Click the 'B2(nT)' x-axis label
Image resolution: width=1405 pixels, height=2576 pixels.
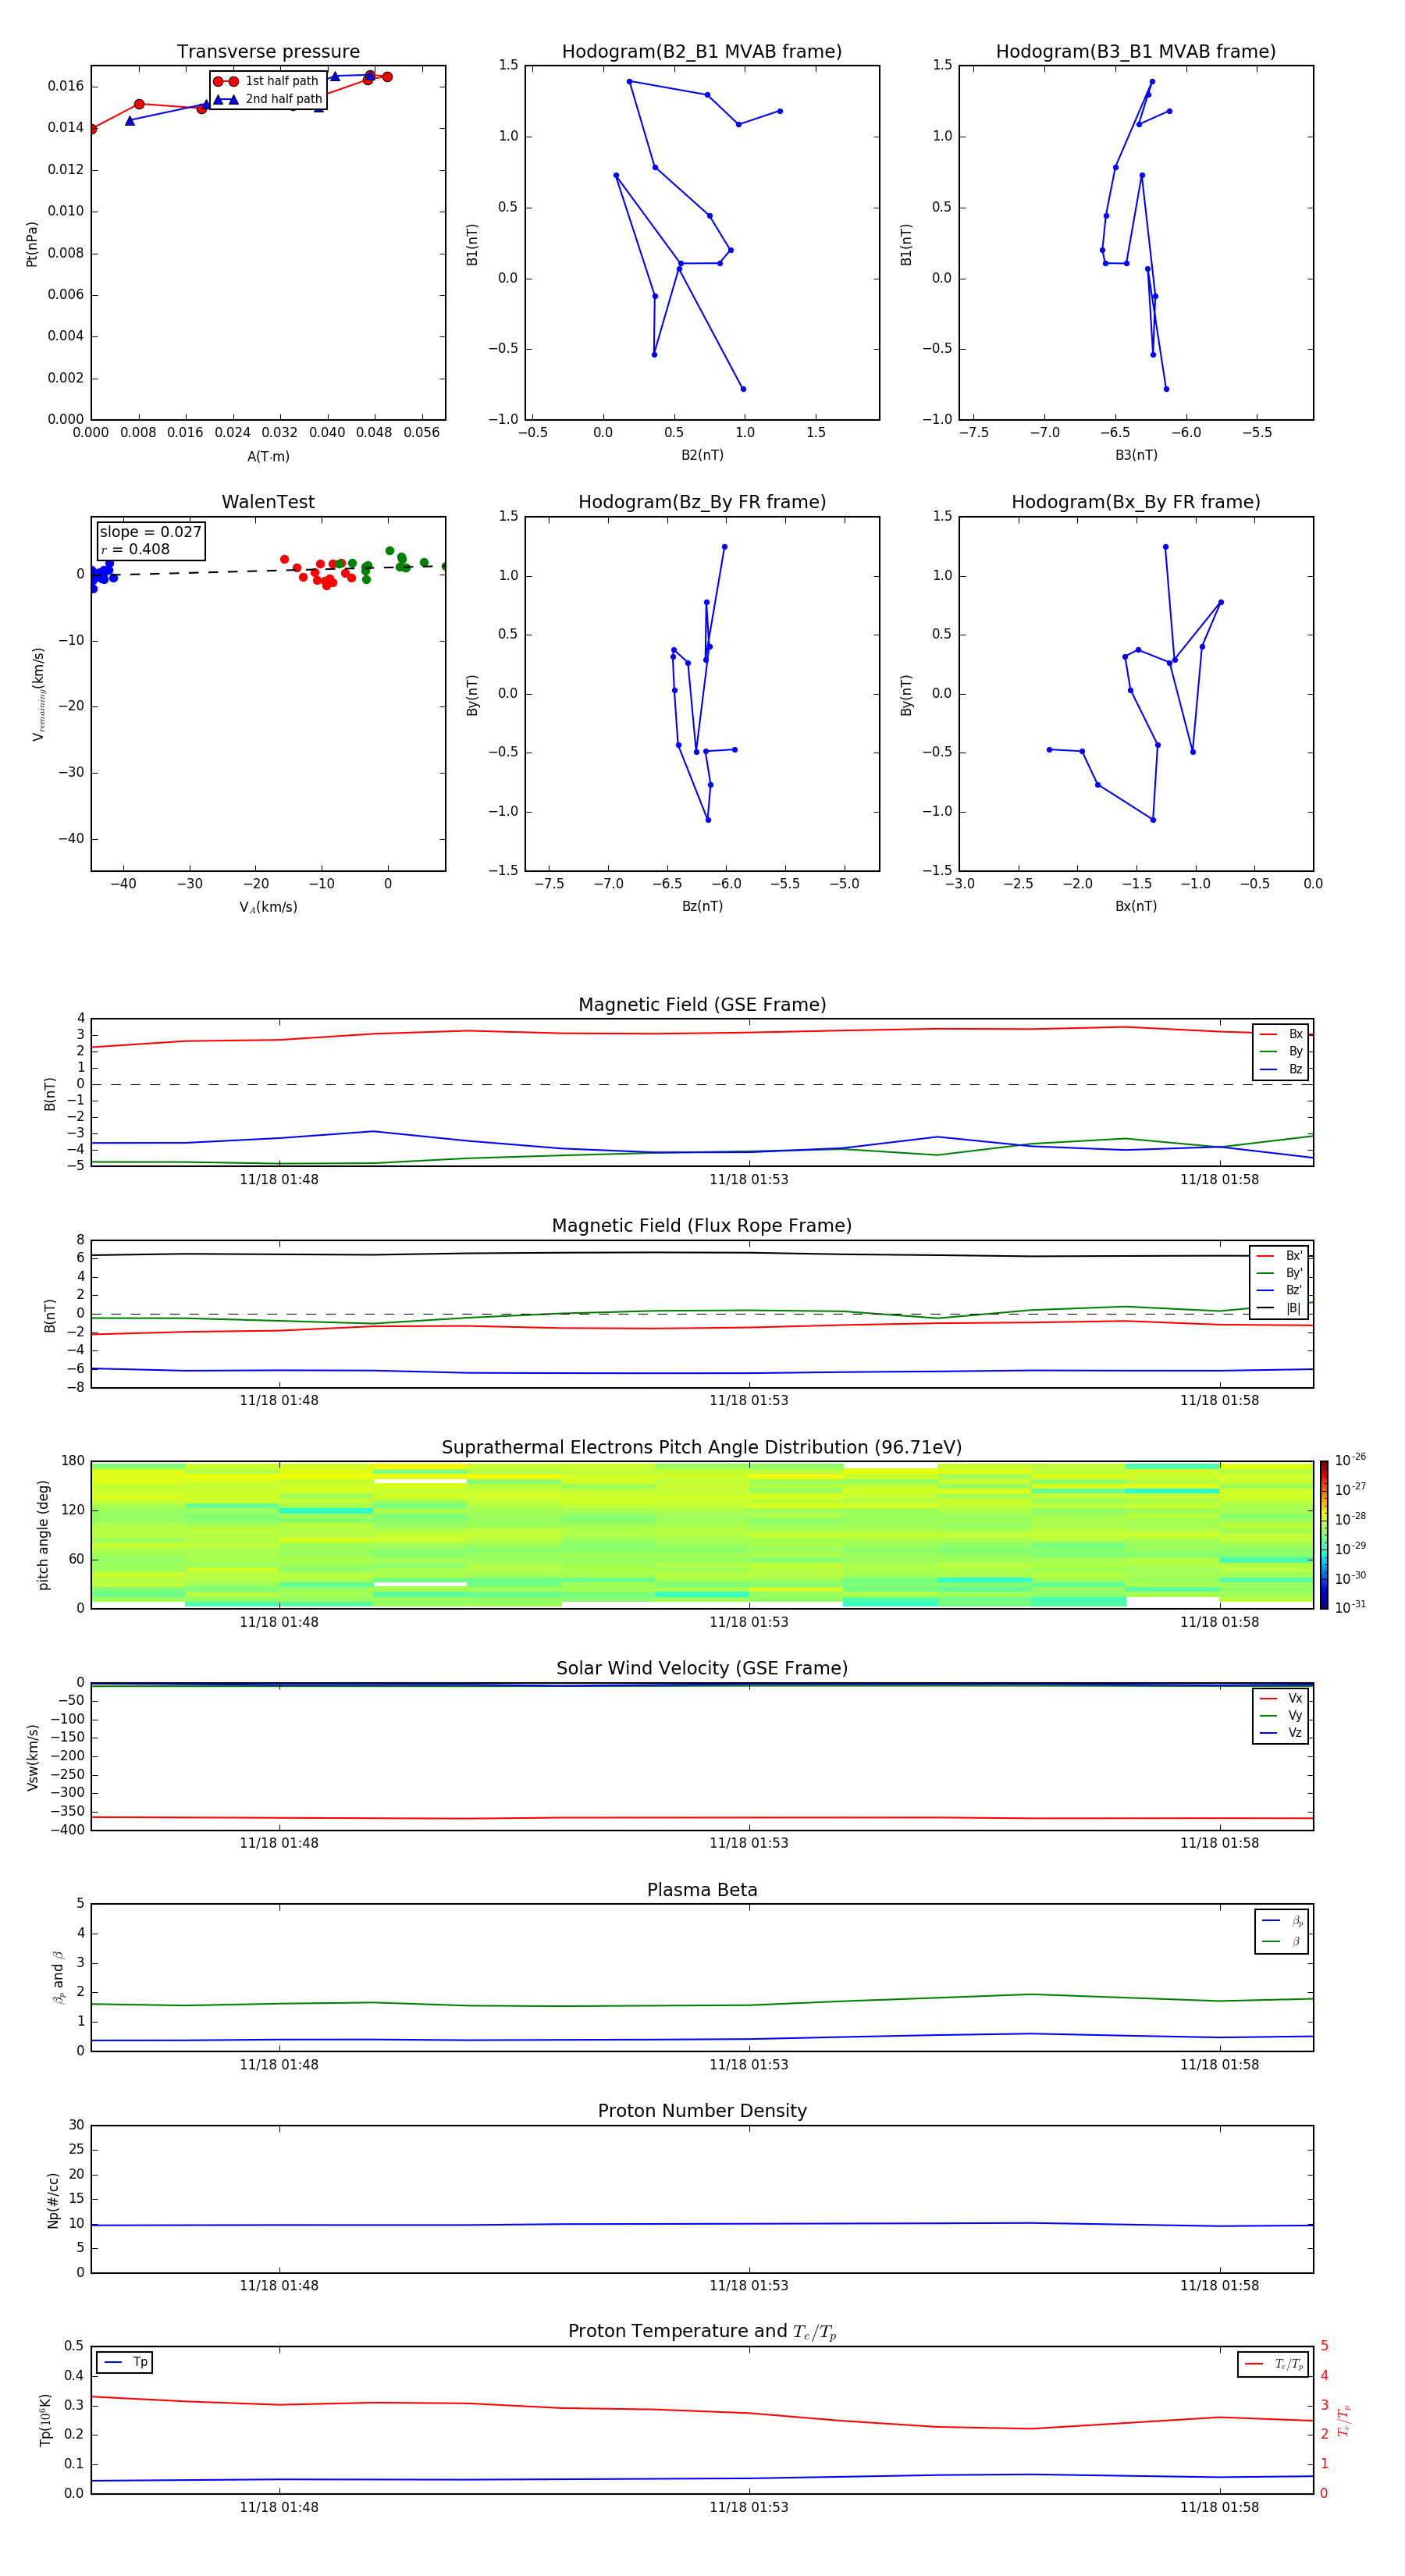click(702, 455)
